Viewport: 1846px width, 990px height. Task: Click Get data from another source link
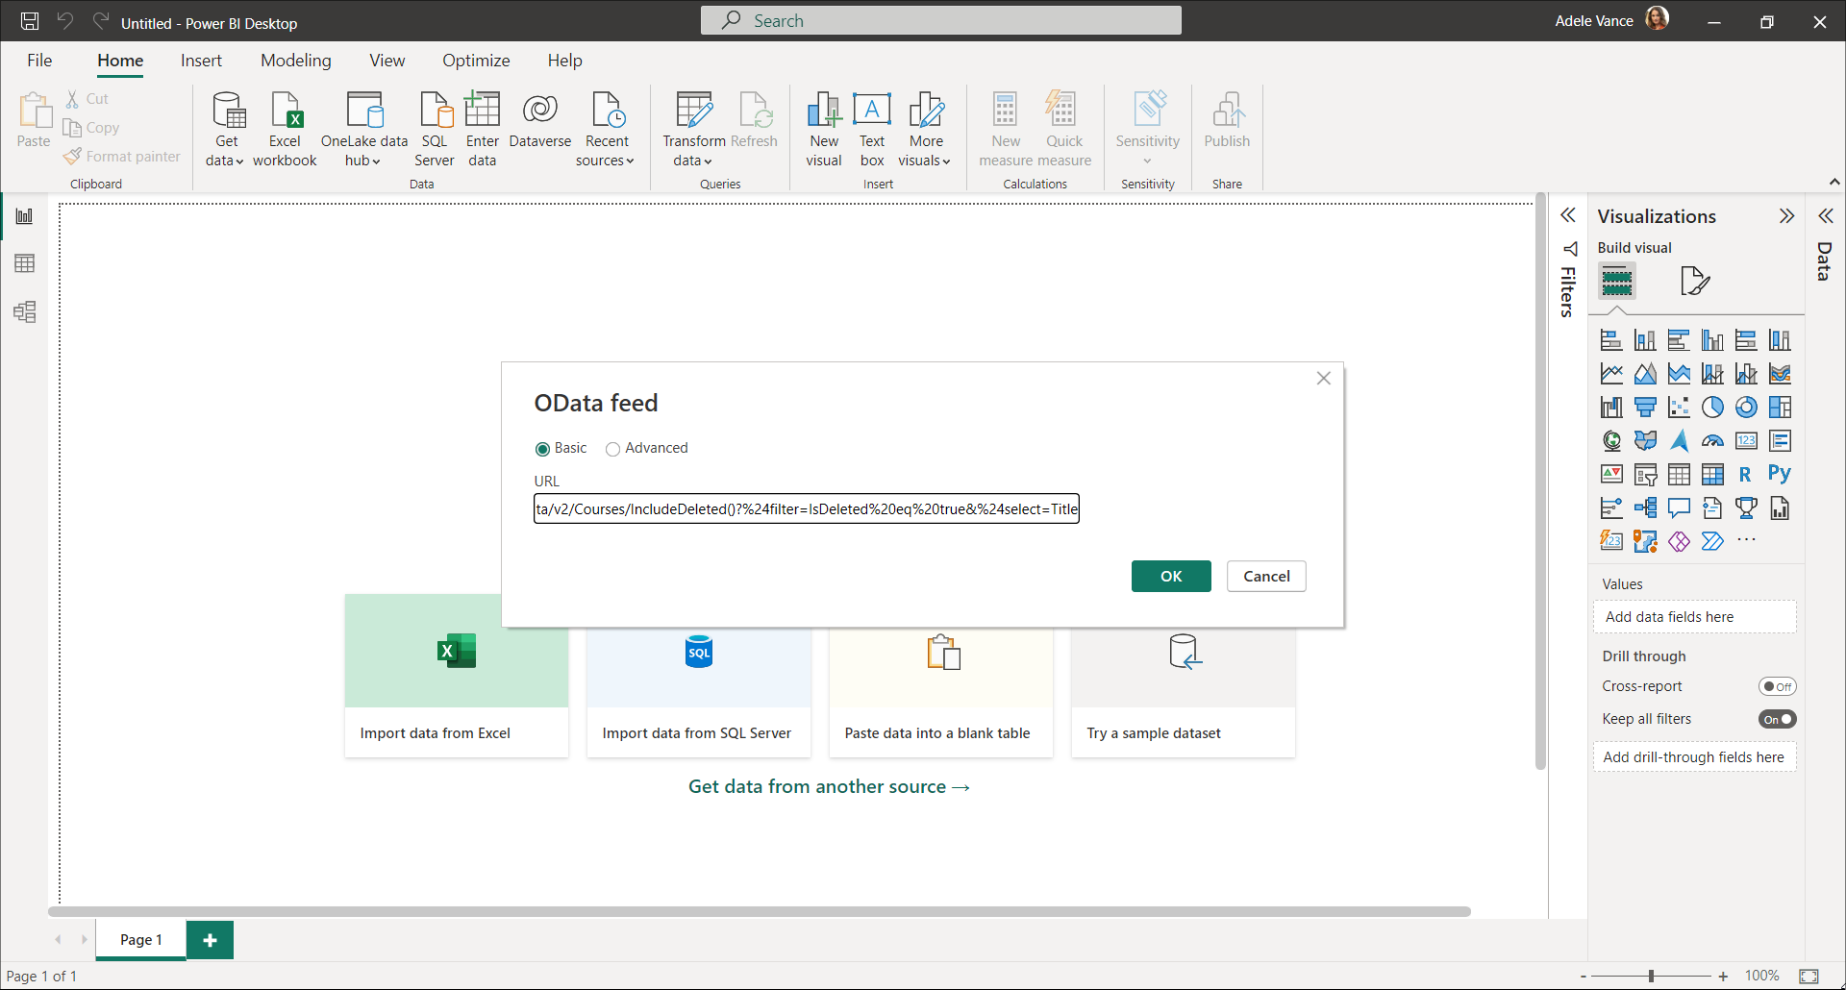pos(828,786)
